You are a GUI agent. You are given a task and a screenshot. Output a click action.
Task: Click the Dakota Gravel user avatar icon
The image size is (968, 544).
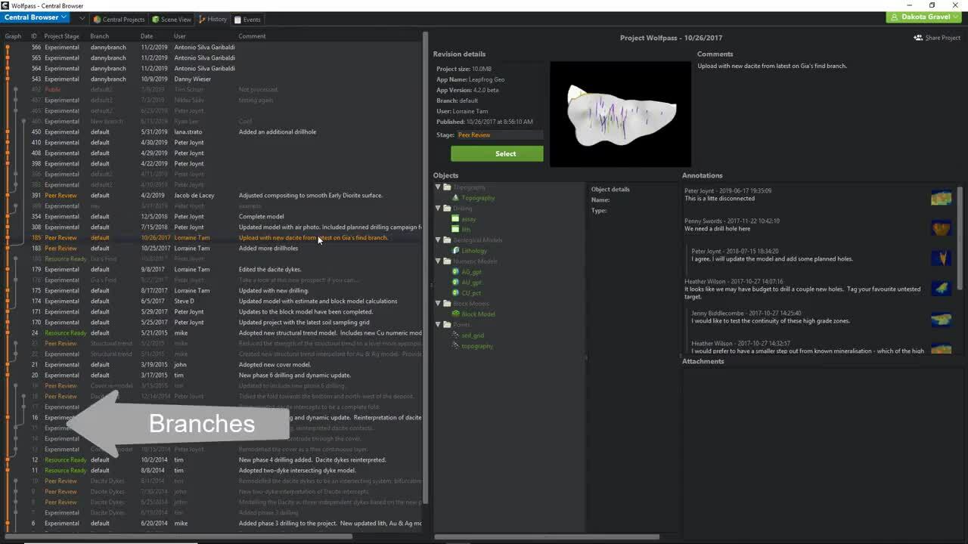click(895, 17)
